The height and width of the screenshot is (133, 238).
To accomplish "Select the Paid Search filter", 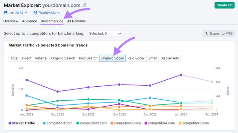I will click(x=88, y=58).
